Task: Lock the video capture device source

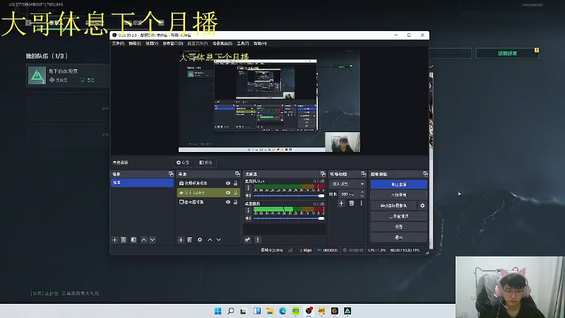Action: coord(236,183)
